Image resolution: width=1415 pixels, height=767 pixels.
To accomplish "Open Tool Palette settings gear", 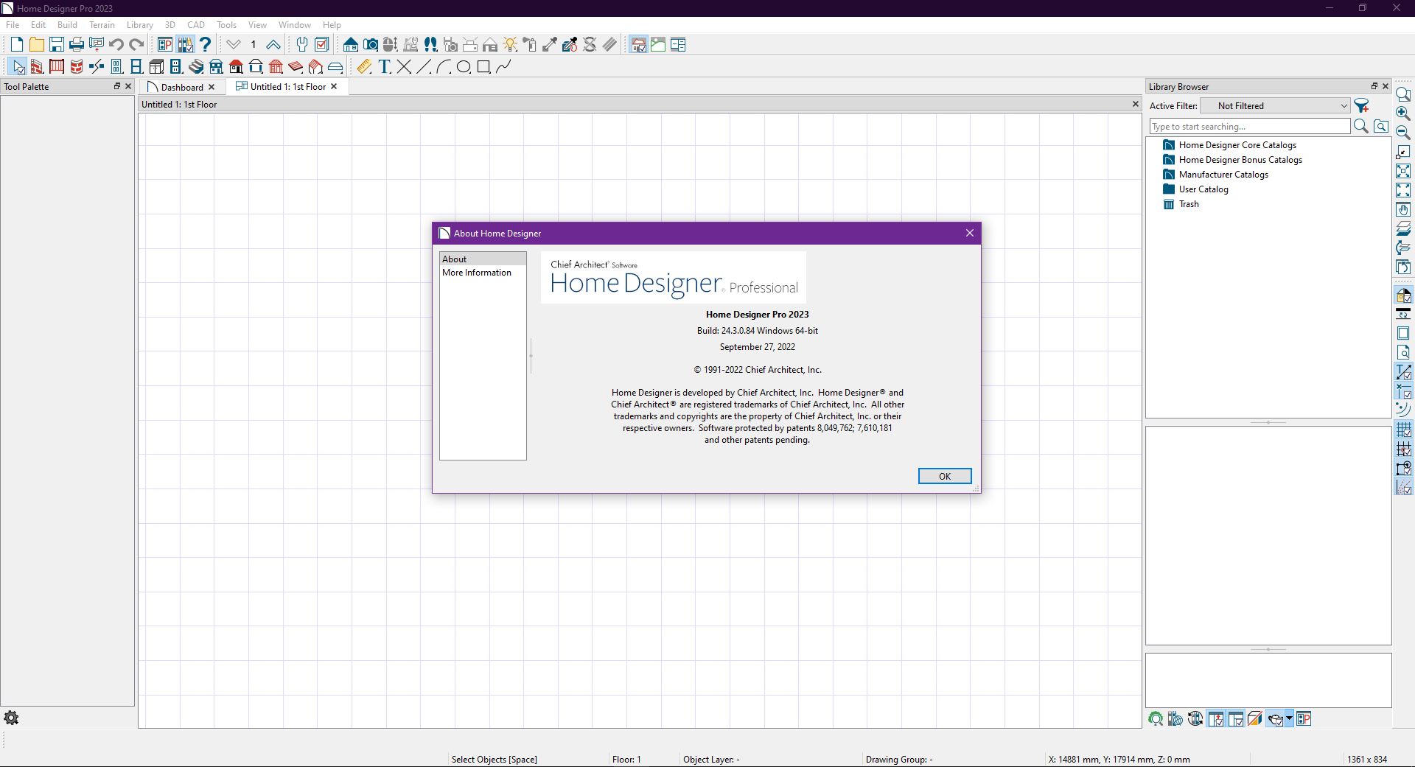I will pos(11,718).
